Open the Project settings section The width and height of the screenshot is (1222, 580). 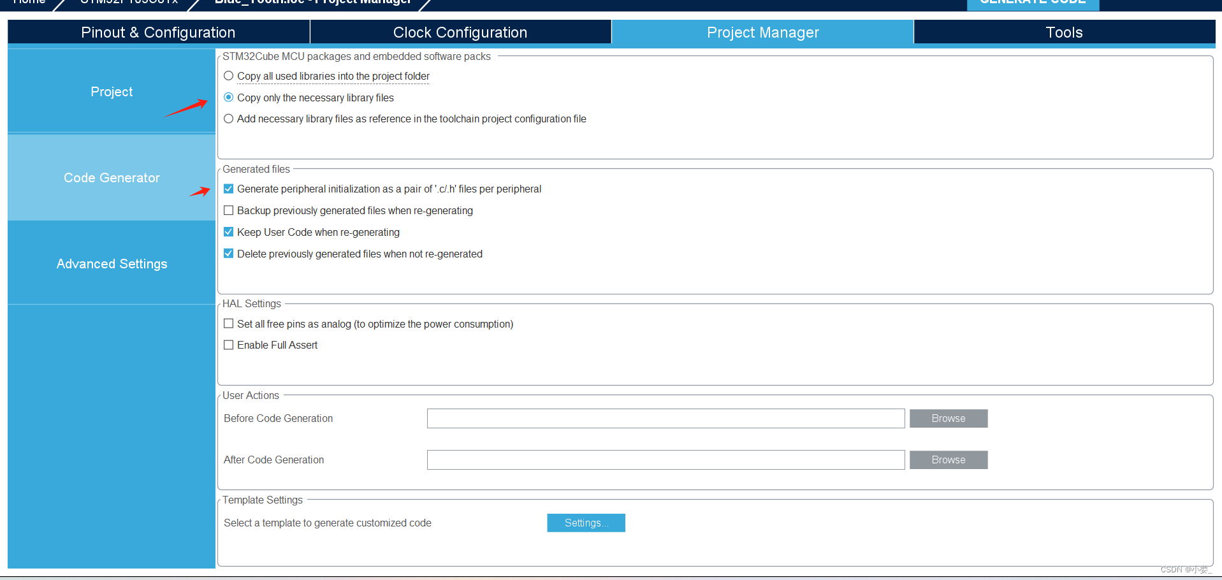point(112,91)
